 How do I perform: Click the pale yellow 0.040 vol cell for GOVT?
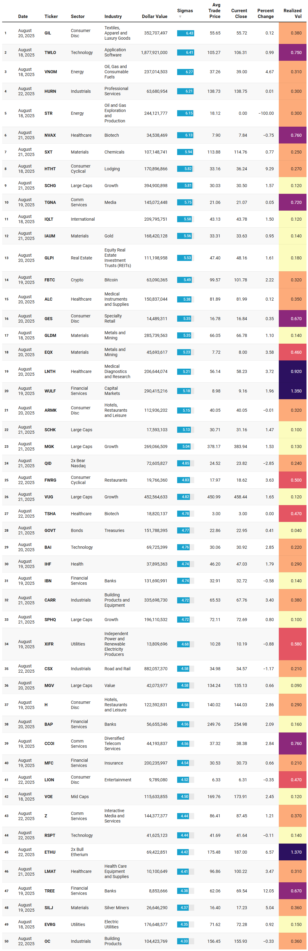(292, 530)
